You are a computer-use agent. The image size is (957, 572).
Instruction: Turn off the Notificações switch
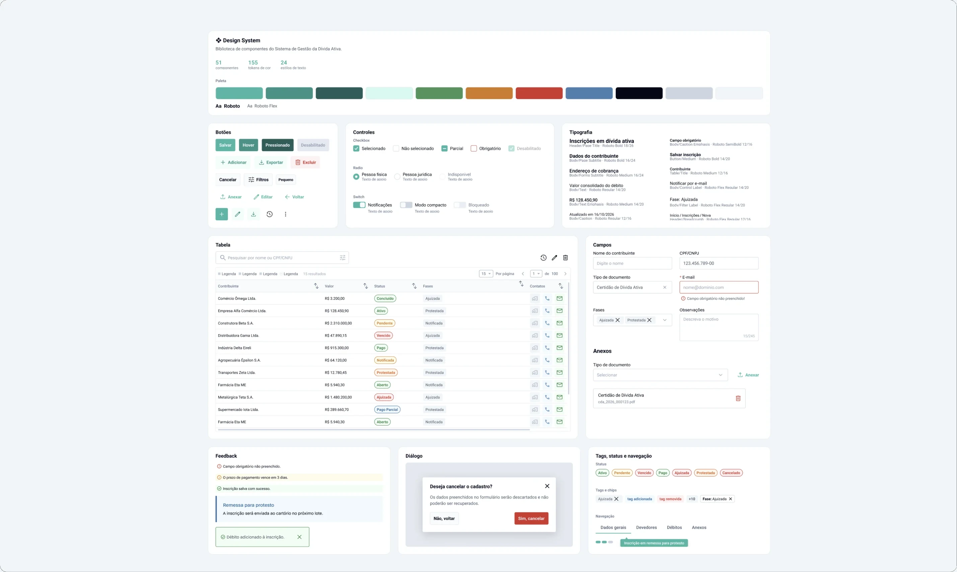pyautogui.click(x=359, y=205)
